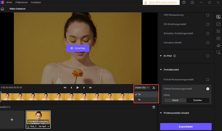Select UHD-Restaurierung model radio button

(208, 15)
